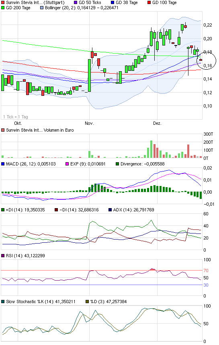Click the 'Volumen in Euro' label
This screenshot has height=345, width=219.
coord(59,130)
